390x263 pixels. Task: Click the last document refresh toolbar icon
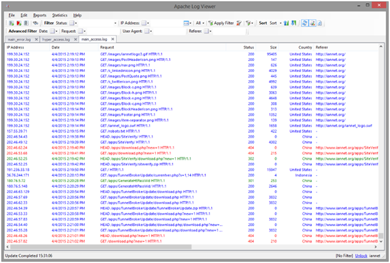point(320,23)
